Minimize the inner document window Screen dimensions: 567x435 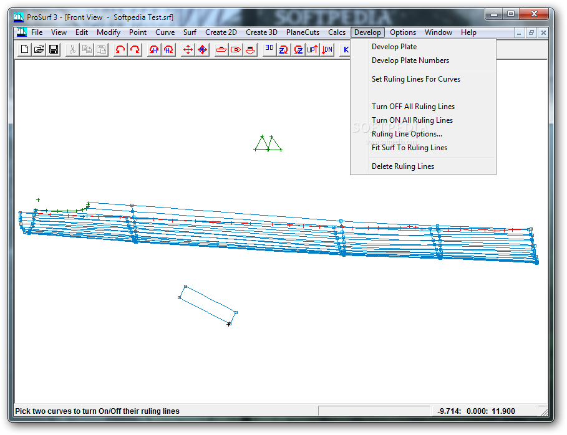519,32
